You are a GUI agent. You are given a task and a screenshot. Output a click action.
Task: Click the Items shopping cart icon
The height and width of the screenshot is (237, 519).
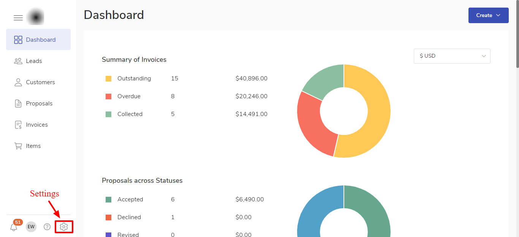[x=18, y=146]
